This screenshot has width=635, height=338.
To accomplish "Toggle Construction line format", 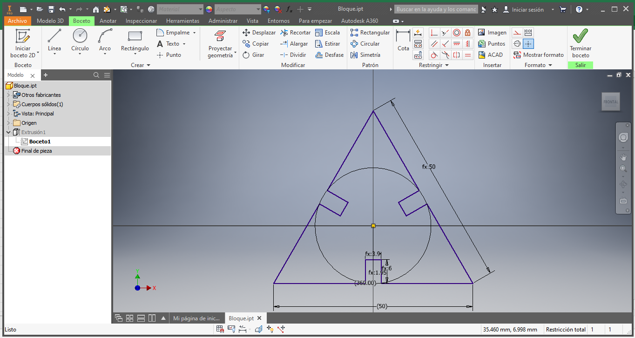I will [517, 33].
